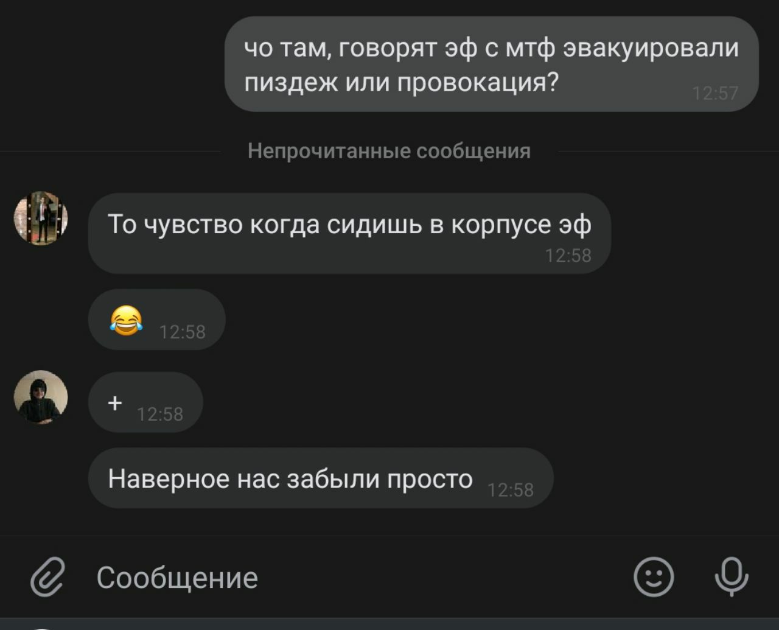This screenshot has width=779, height=630.
Task: Tap the Непрочитанные сообщения divider label
Action: pos(389,151)
